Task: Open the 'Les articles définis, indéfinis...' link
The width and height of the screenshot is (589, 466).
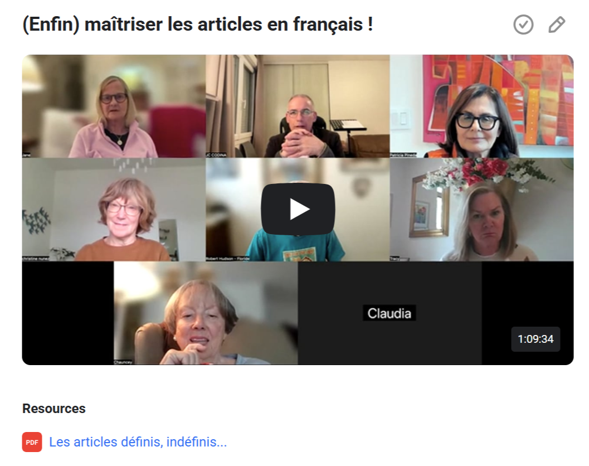Action: (138, 442)
